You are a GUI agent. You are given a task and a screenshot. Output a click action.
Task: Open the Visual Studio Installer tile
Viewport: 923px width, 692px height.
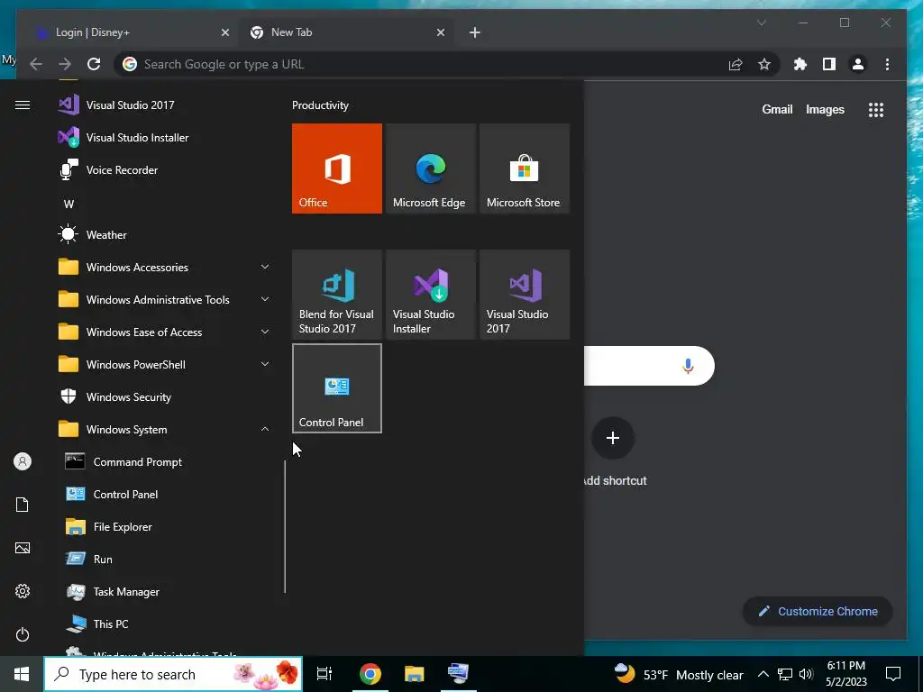tap(430, 295)
